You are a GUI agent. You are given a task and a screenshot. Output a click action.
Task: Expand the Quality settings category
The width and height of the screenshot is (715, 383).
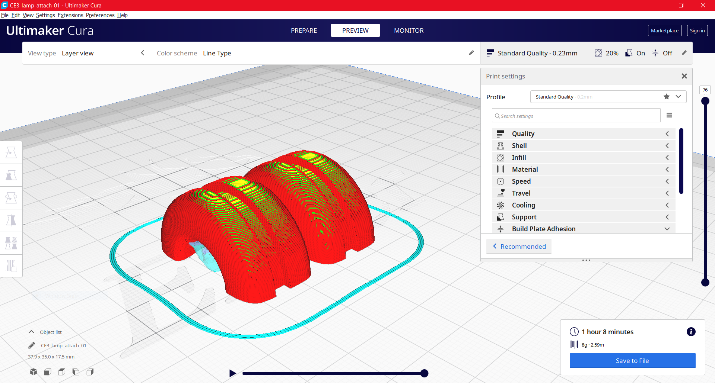584,133
